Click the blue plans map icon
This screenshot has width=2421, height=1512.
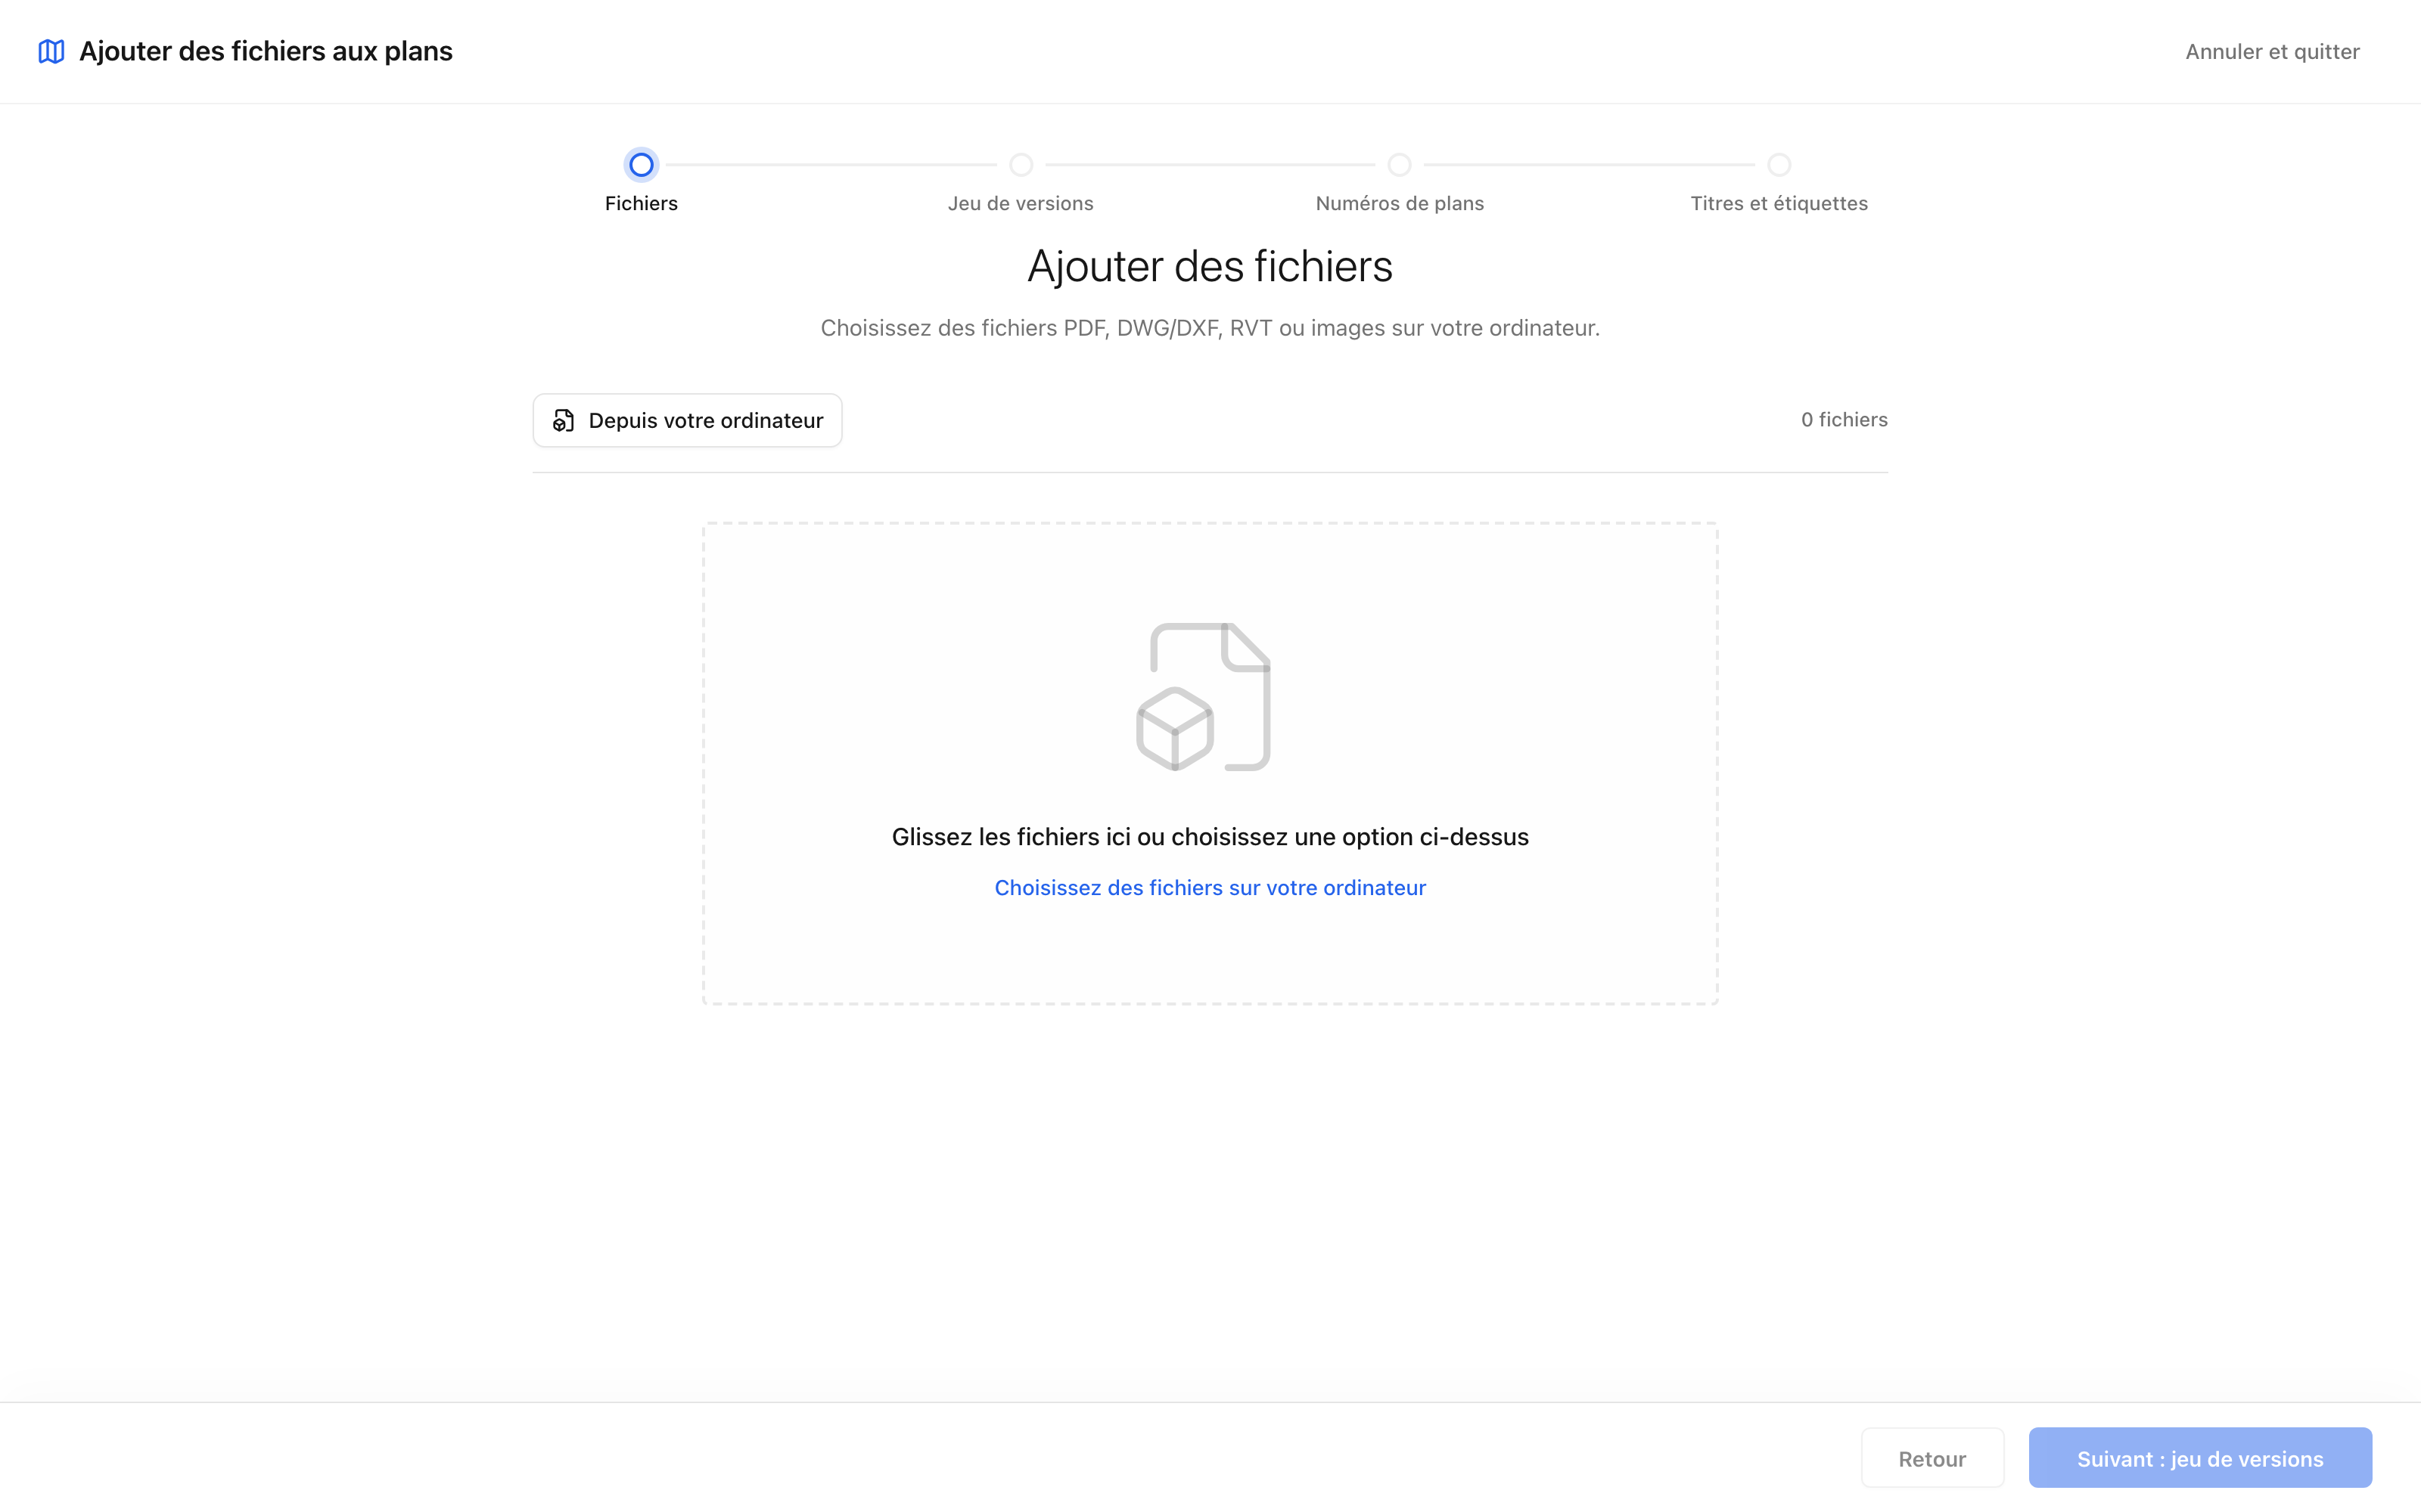pyautogui.click(x=51, y=51)
